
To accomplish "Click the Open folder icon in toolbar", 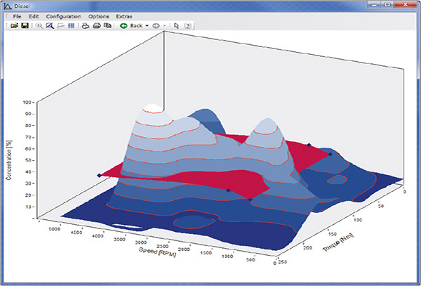I will [x=14, y=25].
